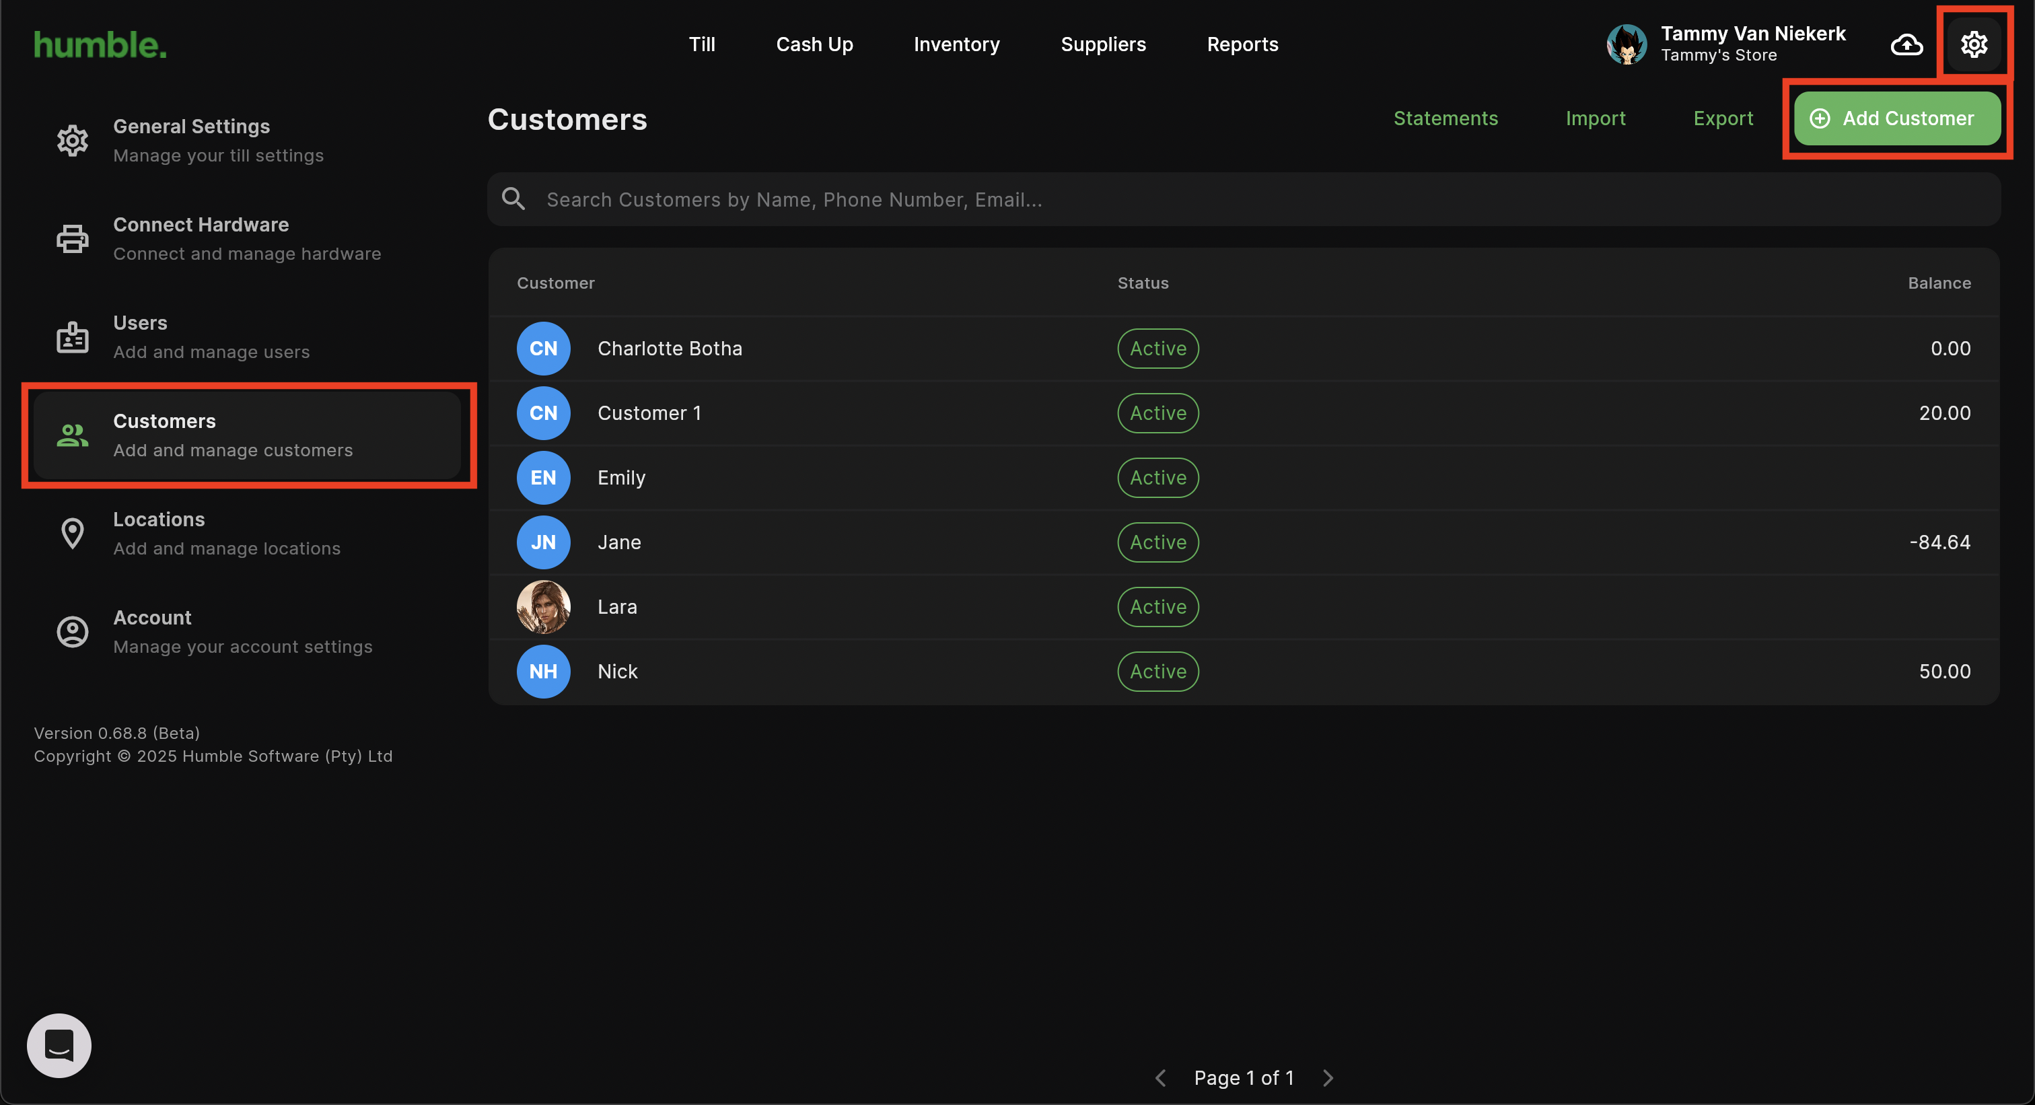Click Charlotte Botha's balance 0.00
Viewport: 2035px width, 1105px height.
[1950, 349]
